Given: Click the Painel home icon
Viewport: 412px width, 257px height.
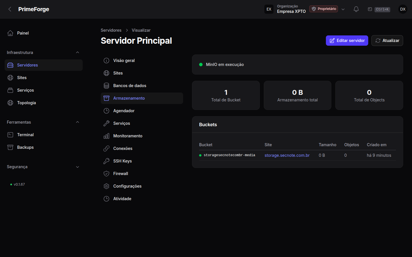Looking at the screenshot, I should [10, 33].
